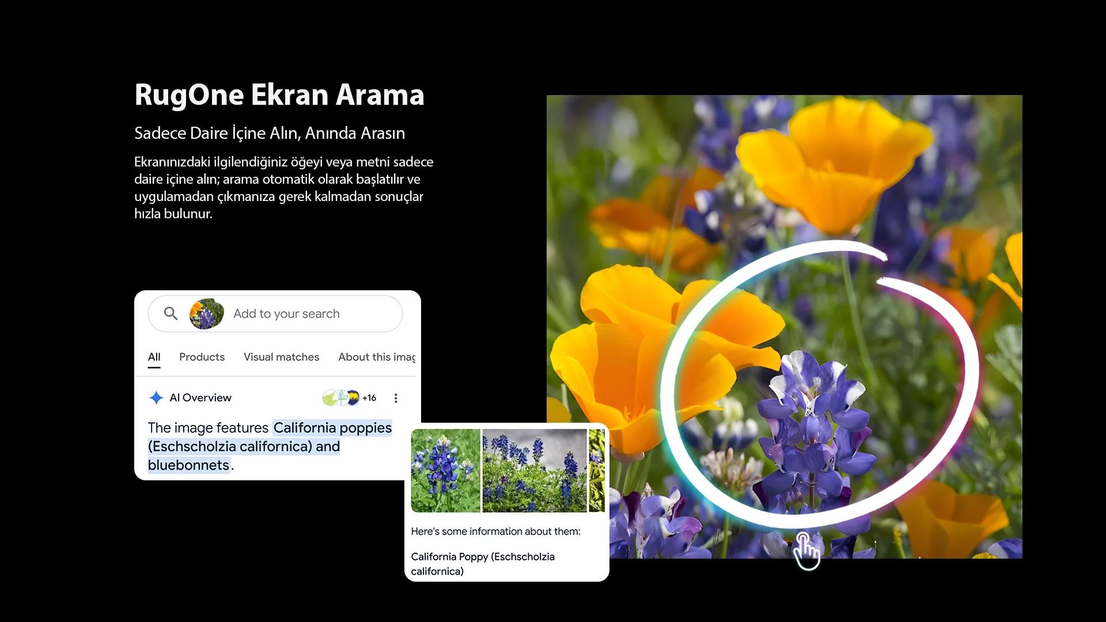
Task: Open the Visual matches tab
Action: coord(281,357)
